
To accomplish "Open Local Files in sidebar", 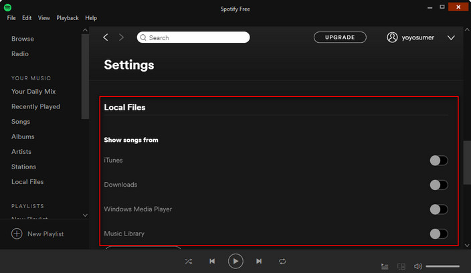I will click(27, 182).
